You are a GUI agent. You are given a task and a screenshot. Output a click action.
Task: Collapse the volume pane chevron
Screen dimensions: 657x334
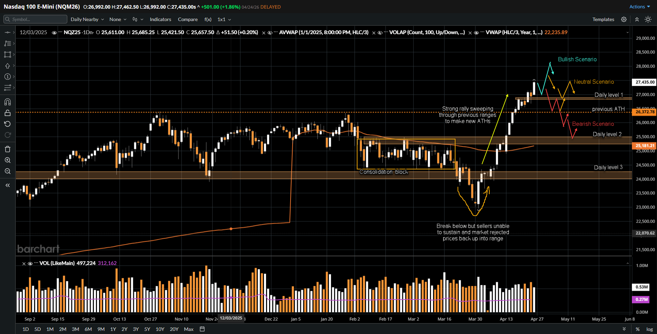(x=627, y=263)
